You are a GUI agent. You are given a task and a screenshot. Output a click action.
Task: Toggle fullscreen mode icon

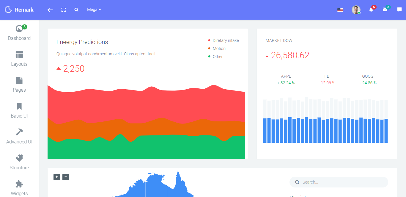pos(63,10)
